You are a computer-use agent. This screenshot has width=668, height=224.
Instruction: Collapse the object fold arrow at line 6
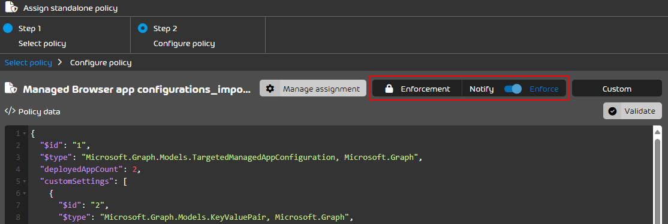pos(24,193)
